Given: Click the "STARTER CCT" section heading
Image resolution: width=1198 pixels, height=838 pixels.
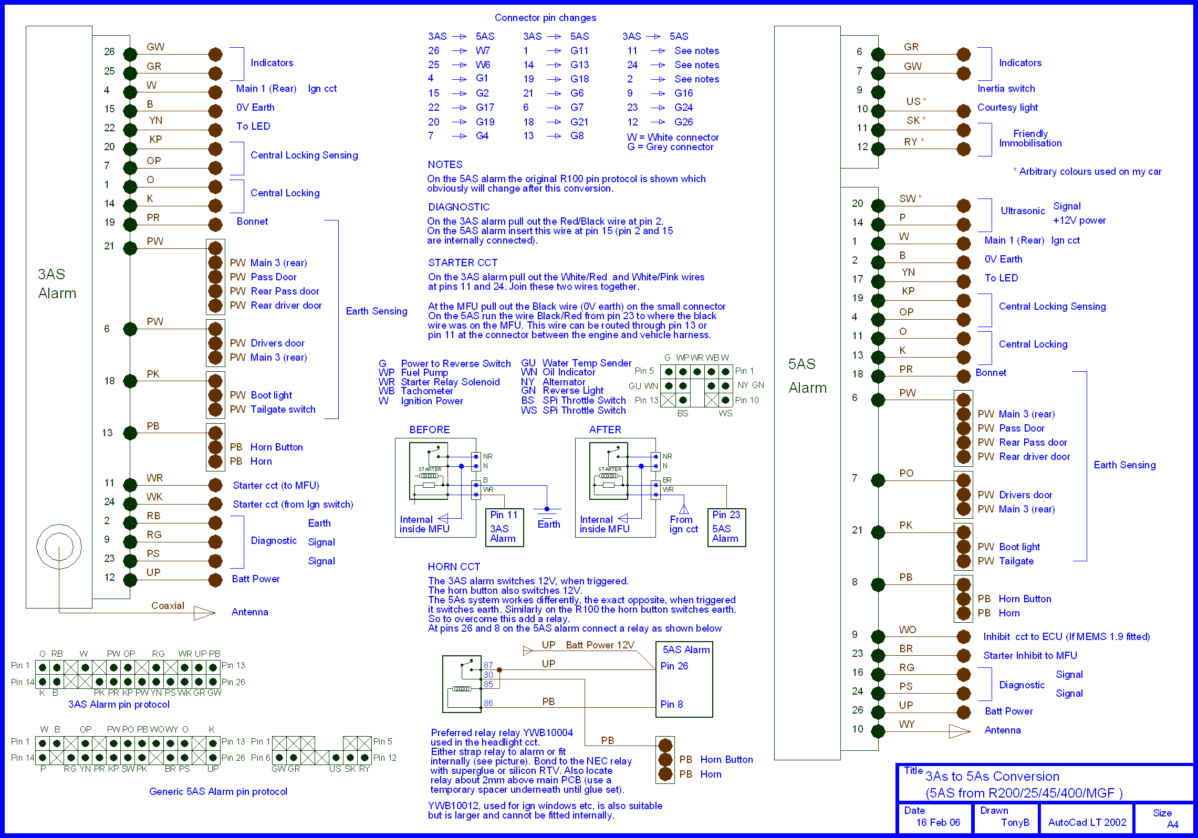Looking at the screenshot, I should point(463,263).
